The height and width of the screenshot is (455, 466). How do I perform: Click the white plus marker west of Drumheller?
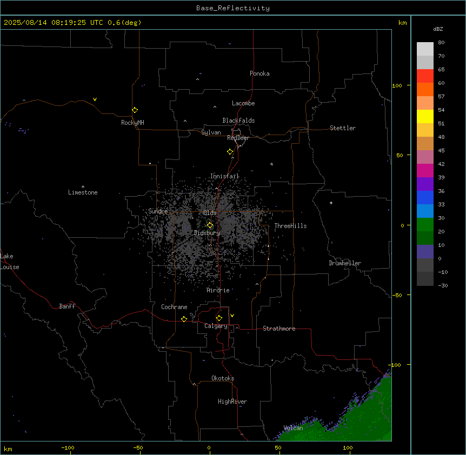[331, 203]
